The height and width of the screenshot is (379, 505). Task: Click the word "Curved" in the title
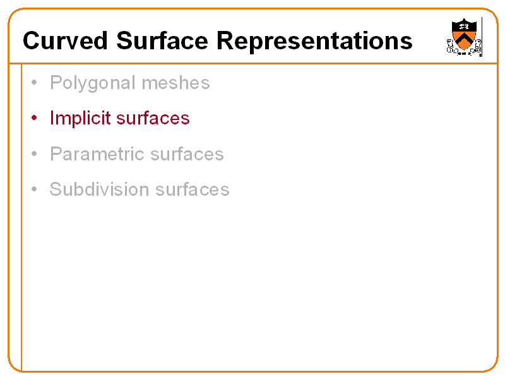pyautogui.click(x=66, y=41)
